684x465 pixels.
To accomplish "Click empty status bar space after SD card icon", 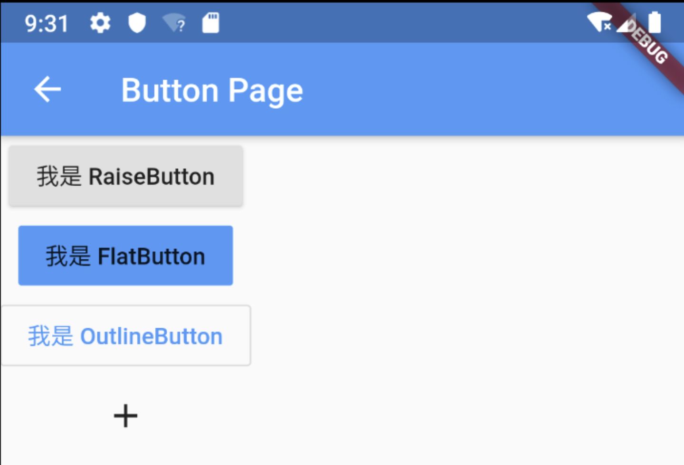I will pyautogui.click(x=380, y=23).
